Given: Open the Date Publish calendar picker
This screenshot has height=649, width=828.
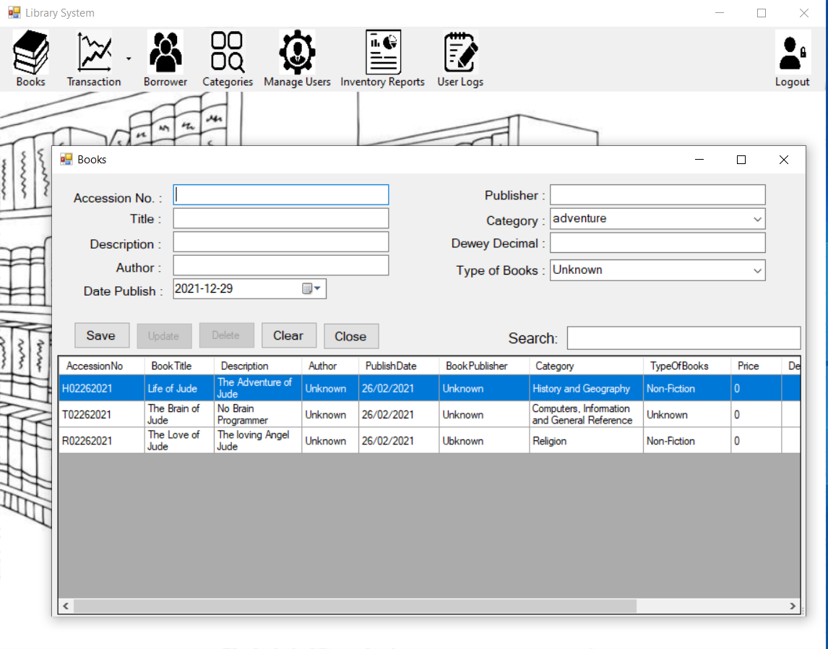Looking at the screenshot, I should pyautogui.click(x=311, y=289).
